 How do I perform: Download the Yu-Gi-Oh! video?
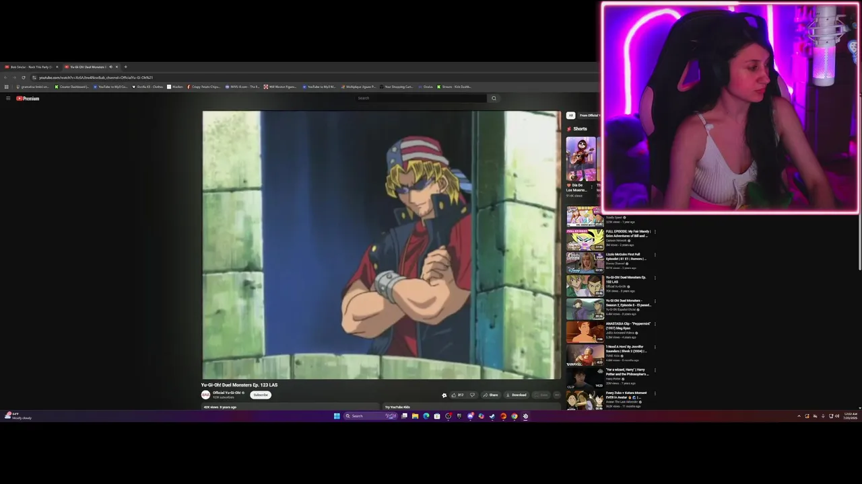click(x=516, y=395)
